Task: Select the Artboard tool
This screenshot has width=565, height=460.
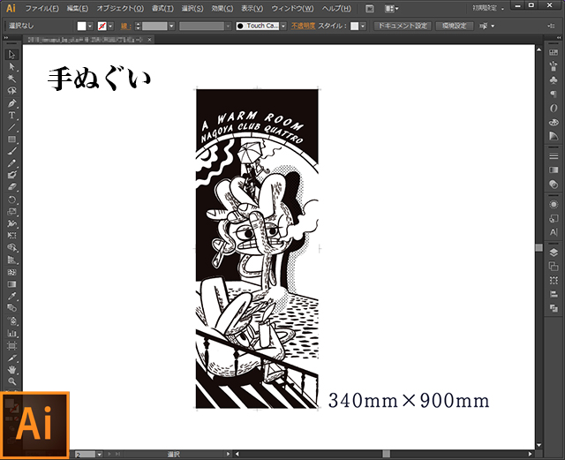Action: 11,346
